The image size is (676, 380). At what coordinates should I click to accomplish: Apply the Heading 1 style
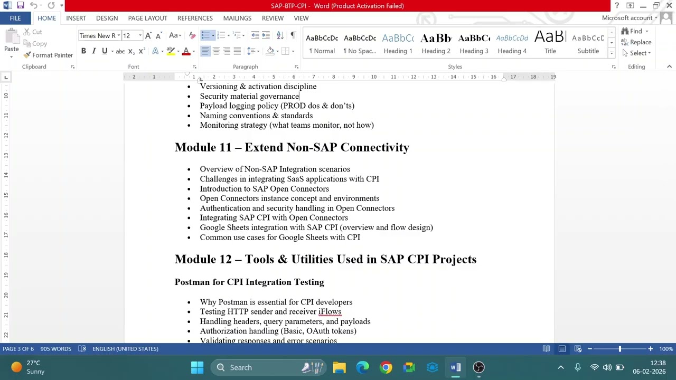click(x=398, y=43)
